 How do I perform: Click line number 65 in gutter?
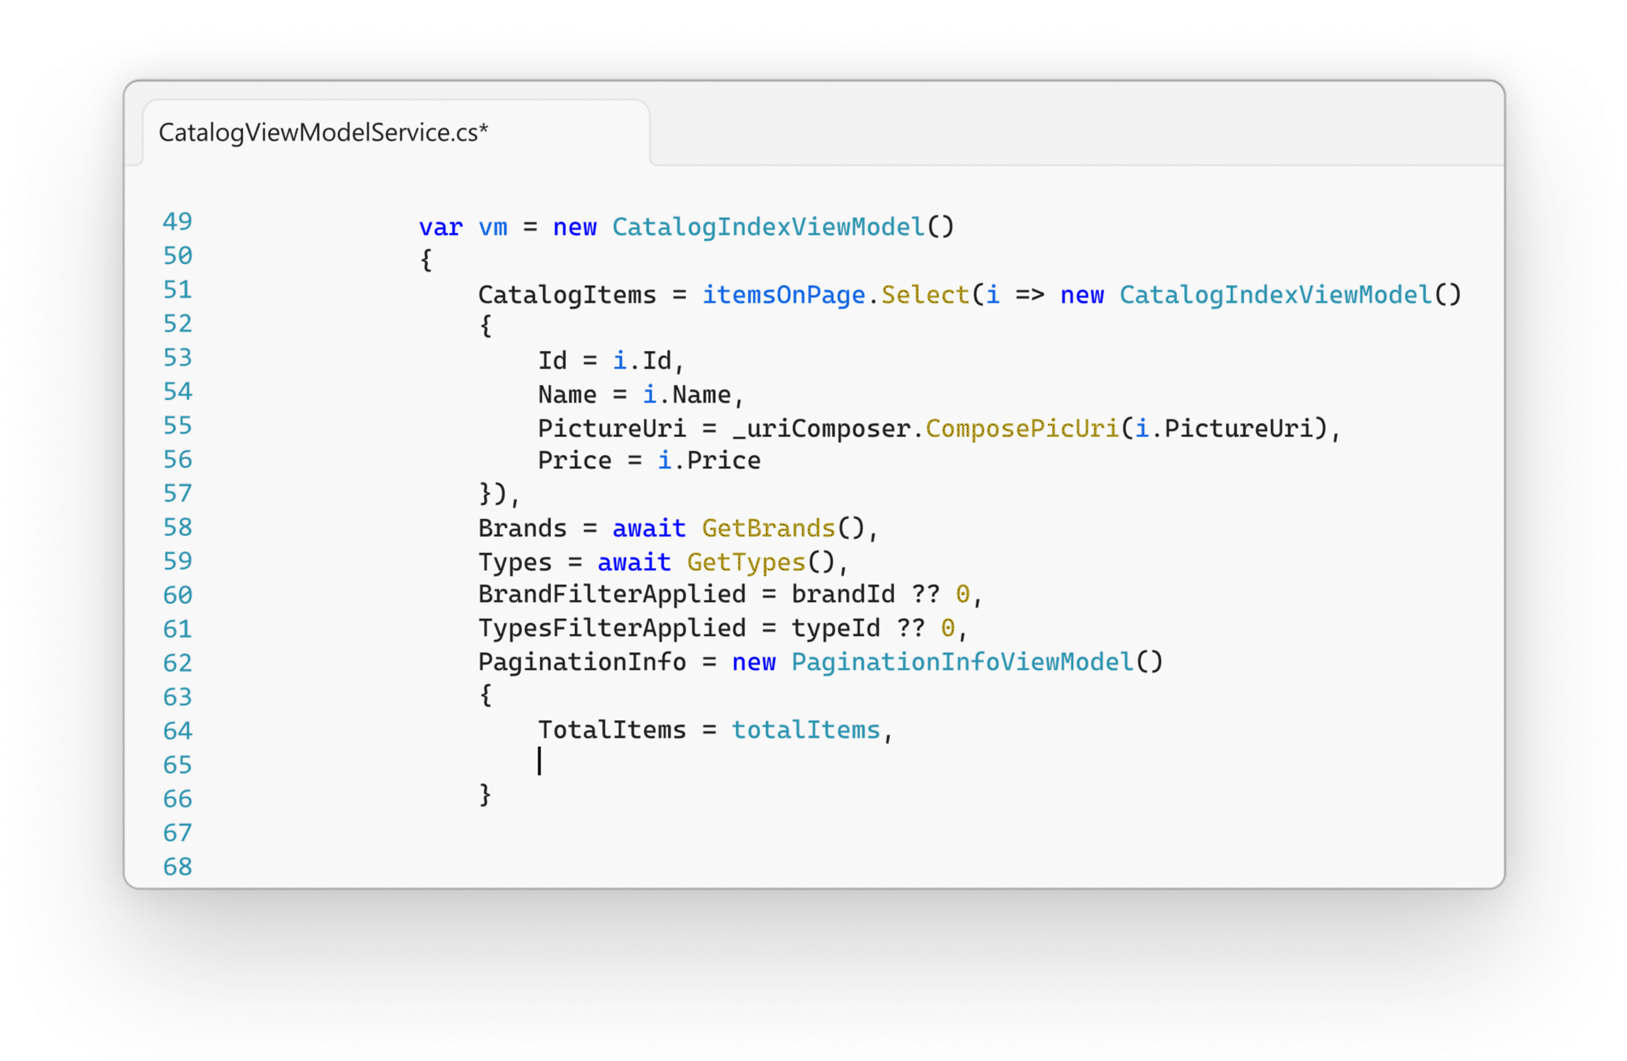(177, 765)
